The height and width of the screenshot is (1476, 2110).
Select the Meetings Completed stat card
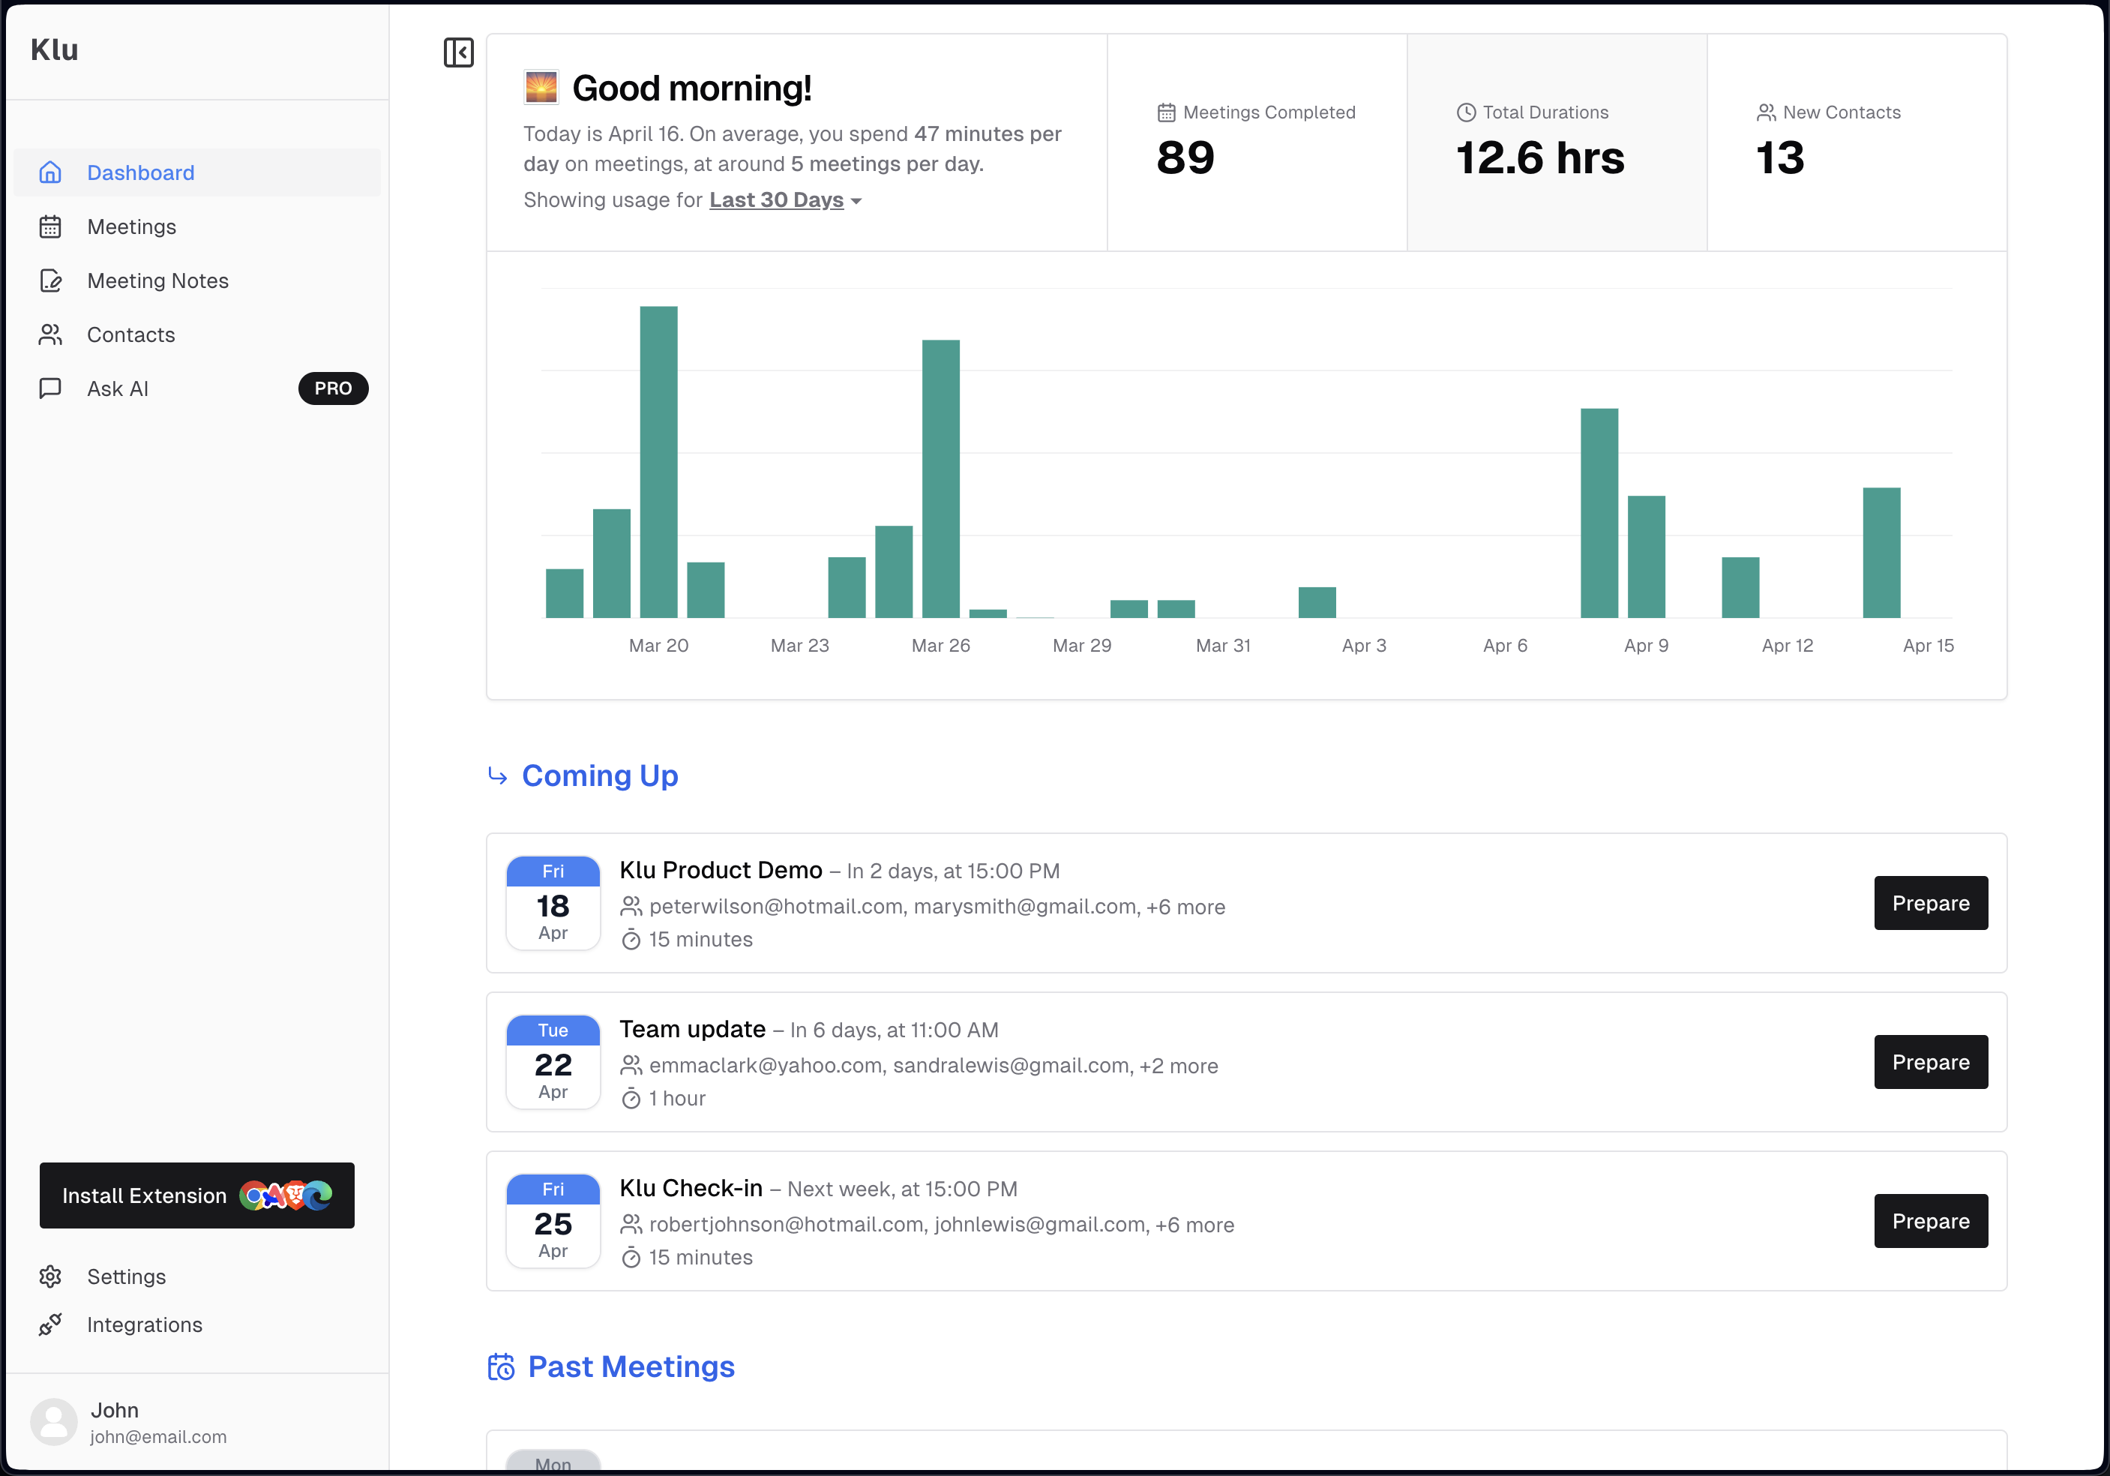1257,142
